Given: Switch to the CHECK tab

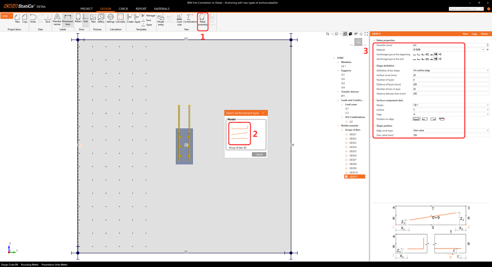Looking at the screenshot, I should (x=123, y=9).
